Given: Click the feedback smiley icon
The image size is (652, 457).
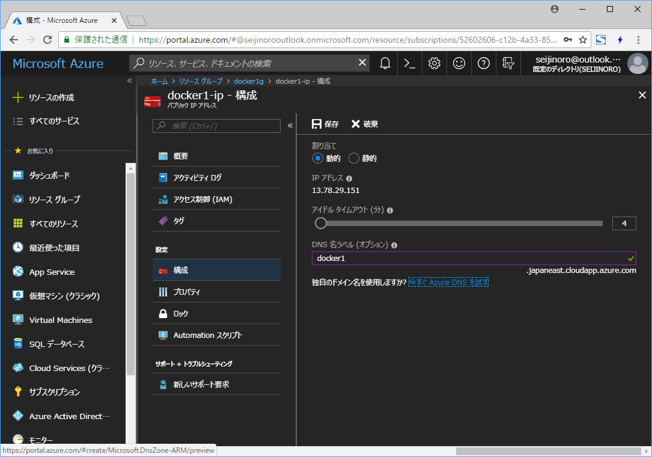Looking at the screenshot, I should [459, 63].
